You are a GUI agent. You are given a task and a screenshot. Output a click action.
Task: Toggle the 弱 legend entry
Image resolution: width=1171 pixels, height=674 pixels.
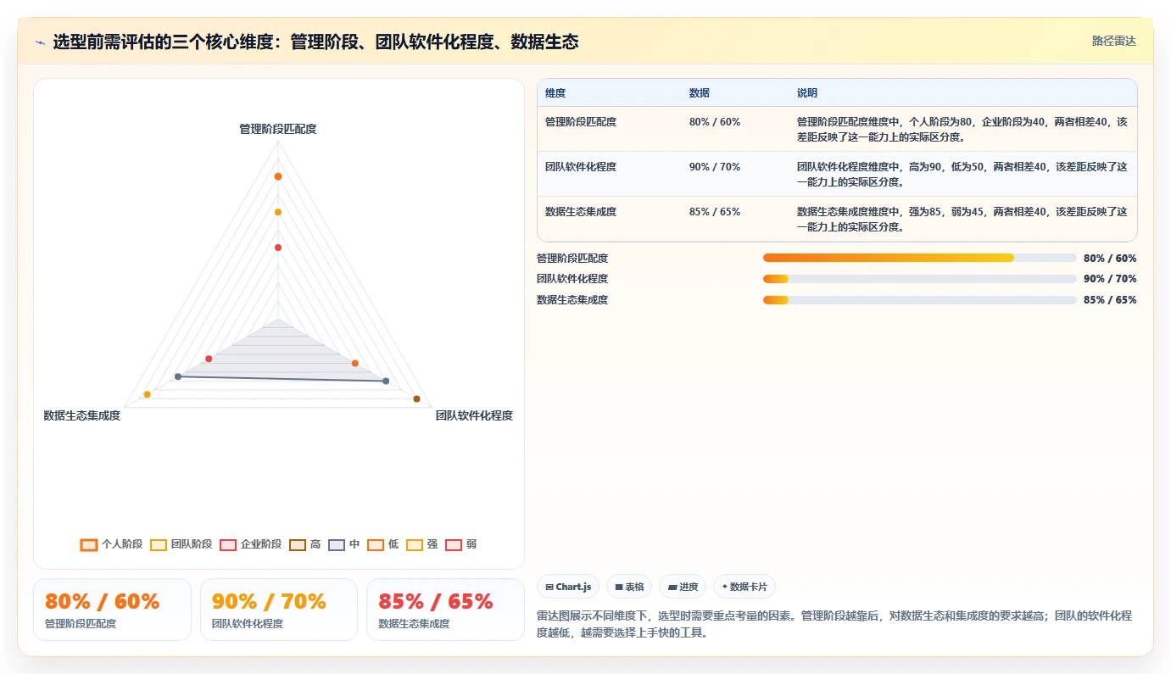[x=460, y=544]
